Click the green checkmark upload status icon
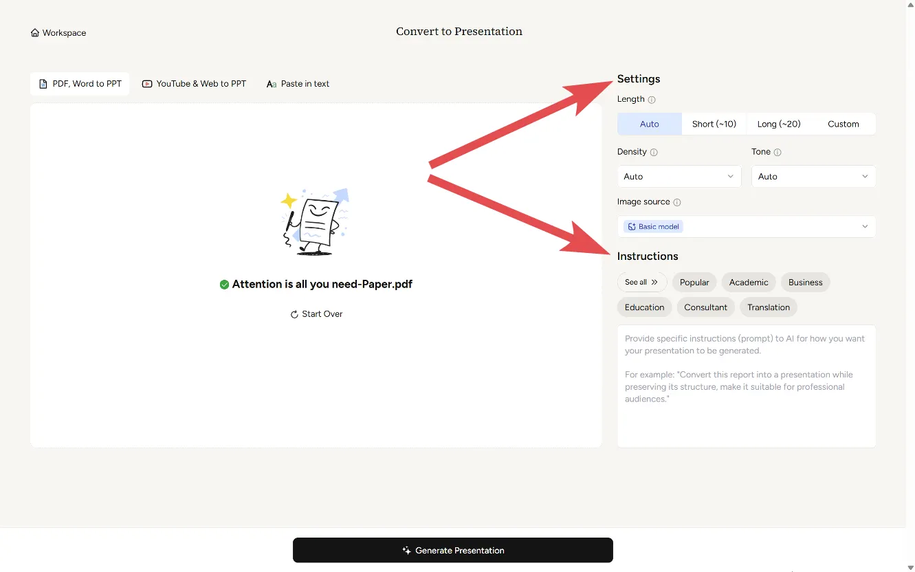The image size is (915, 572). [224, 285]
